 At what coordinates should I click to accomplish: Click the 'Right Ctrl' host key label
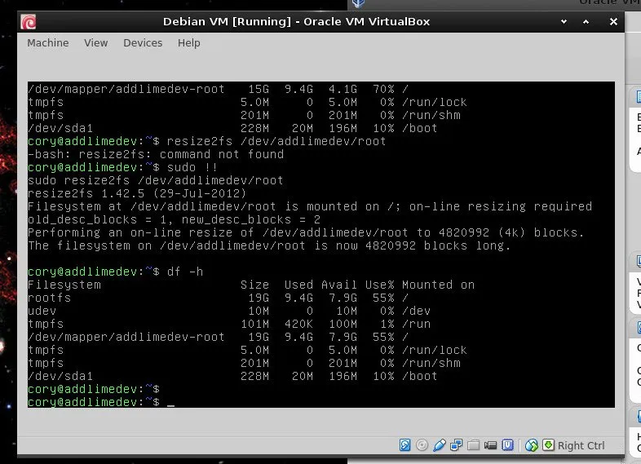581,445
